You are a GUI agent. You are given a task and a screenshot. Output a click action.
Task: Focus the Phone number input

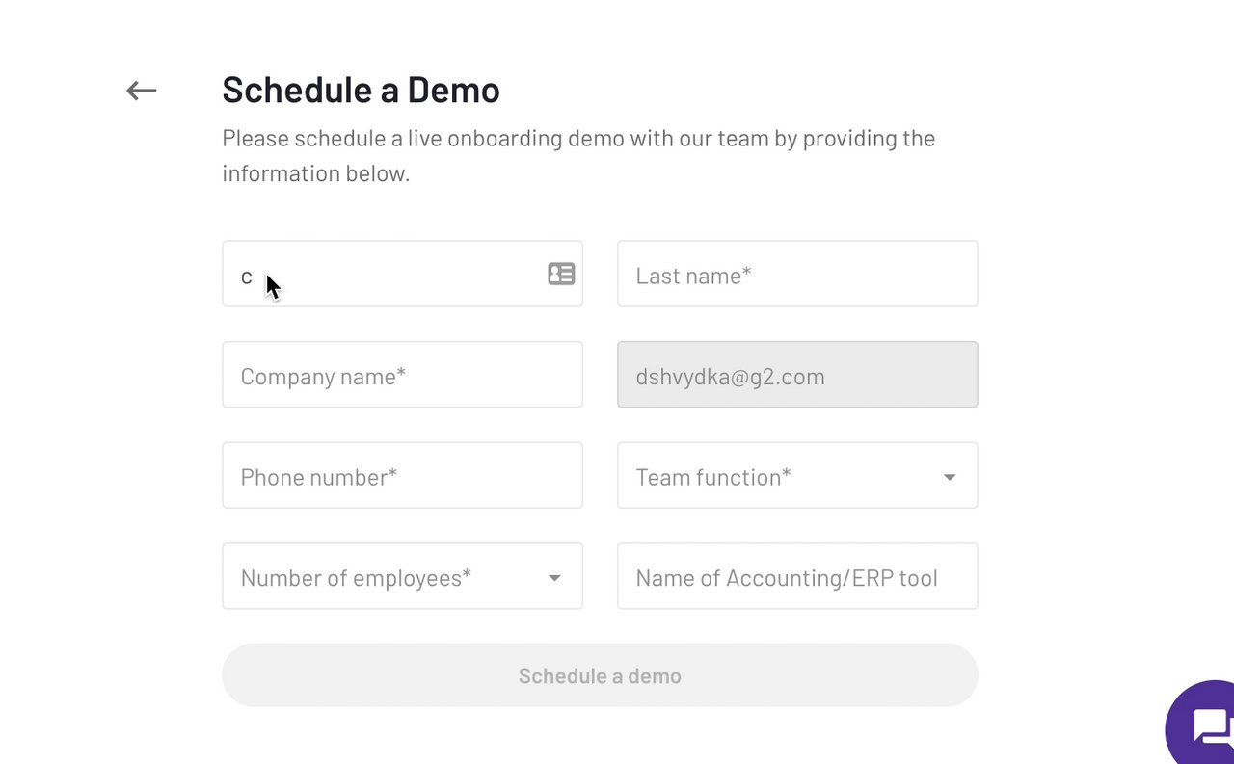click(x=402, y=475)
